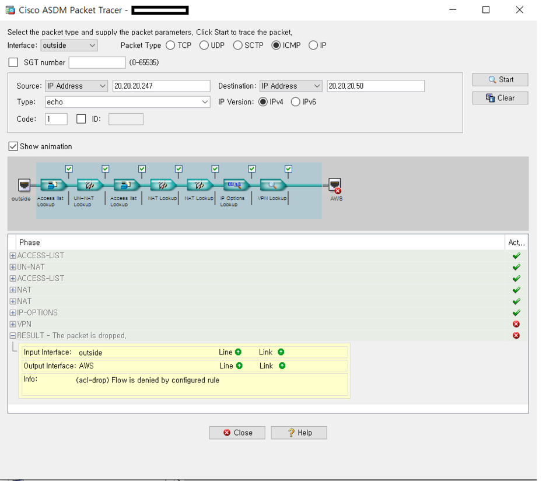This screenshot has width=546, height=481.
Task: Click the Input Interface Link up-status icon
Action: pos(281,352)
